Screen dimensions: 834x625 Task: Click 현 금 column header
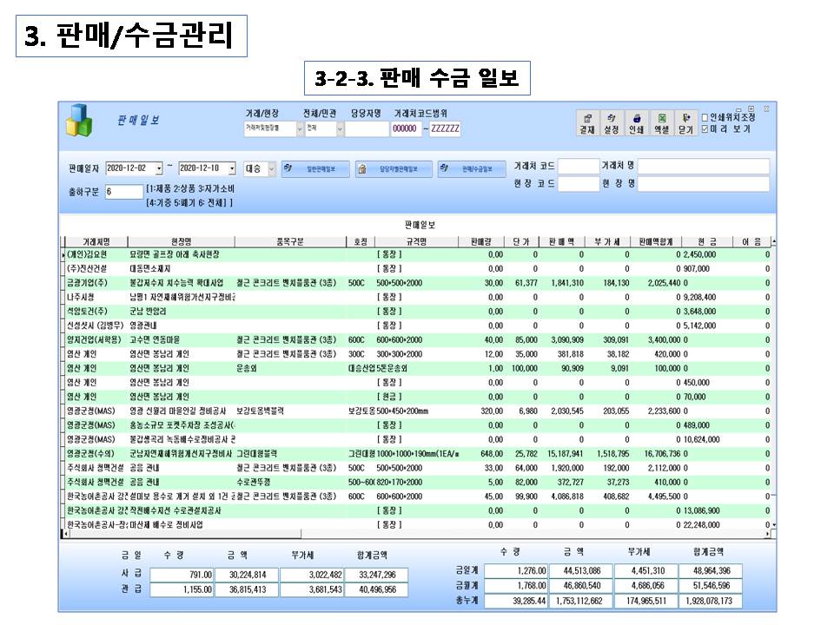(707, 242)
